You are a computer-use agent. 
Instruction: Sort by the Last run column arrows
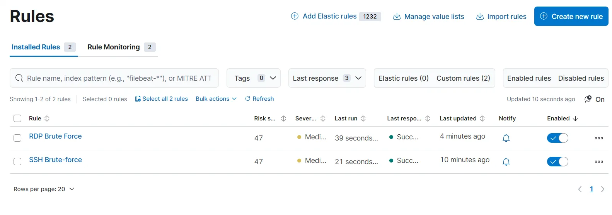(x=363, y=119)
